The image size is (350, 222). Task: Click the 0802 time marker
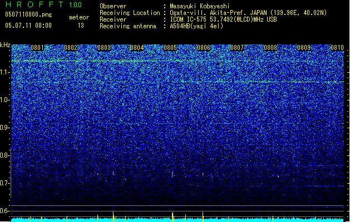pyautogui.click(x=71, y=48)
